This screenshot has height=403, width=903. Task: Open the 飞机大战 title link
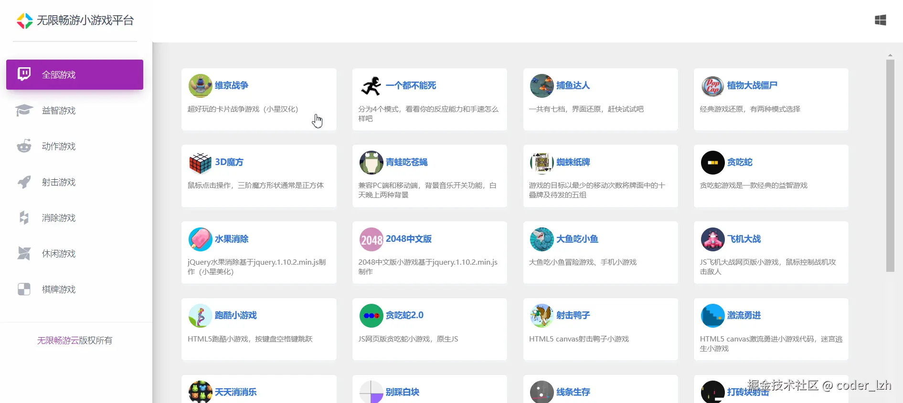[744, 239]
